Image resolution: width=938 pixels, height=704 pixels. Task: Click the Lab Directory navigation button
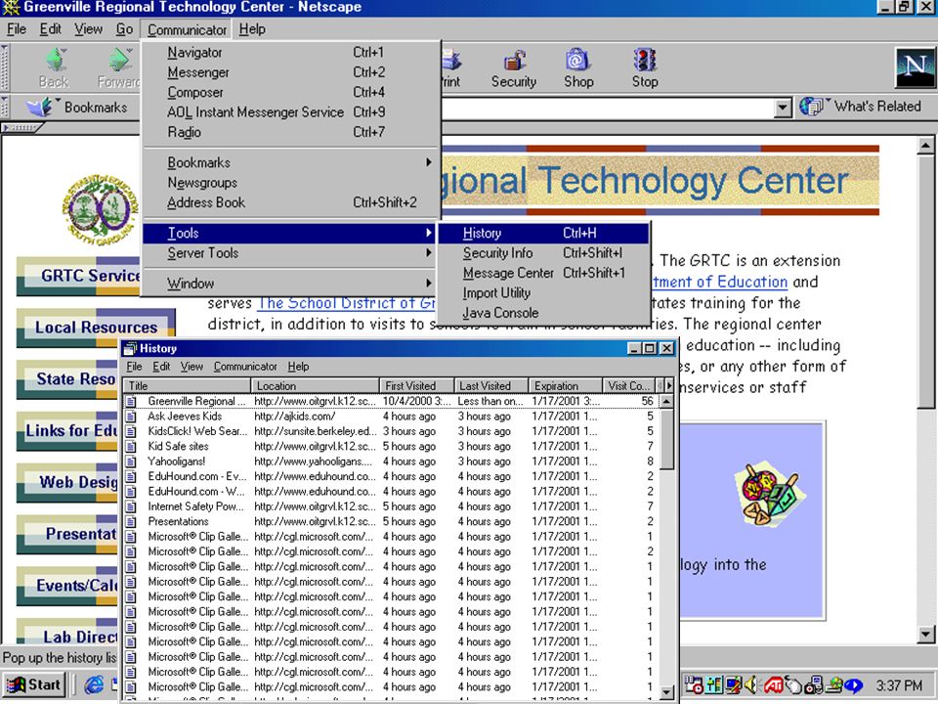click(67, 631)
